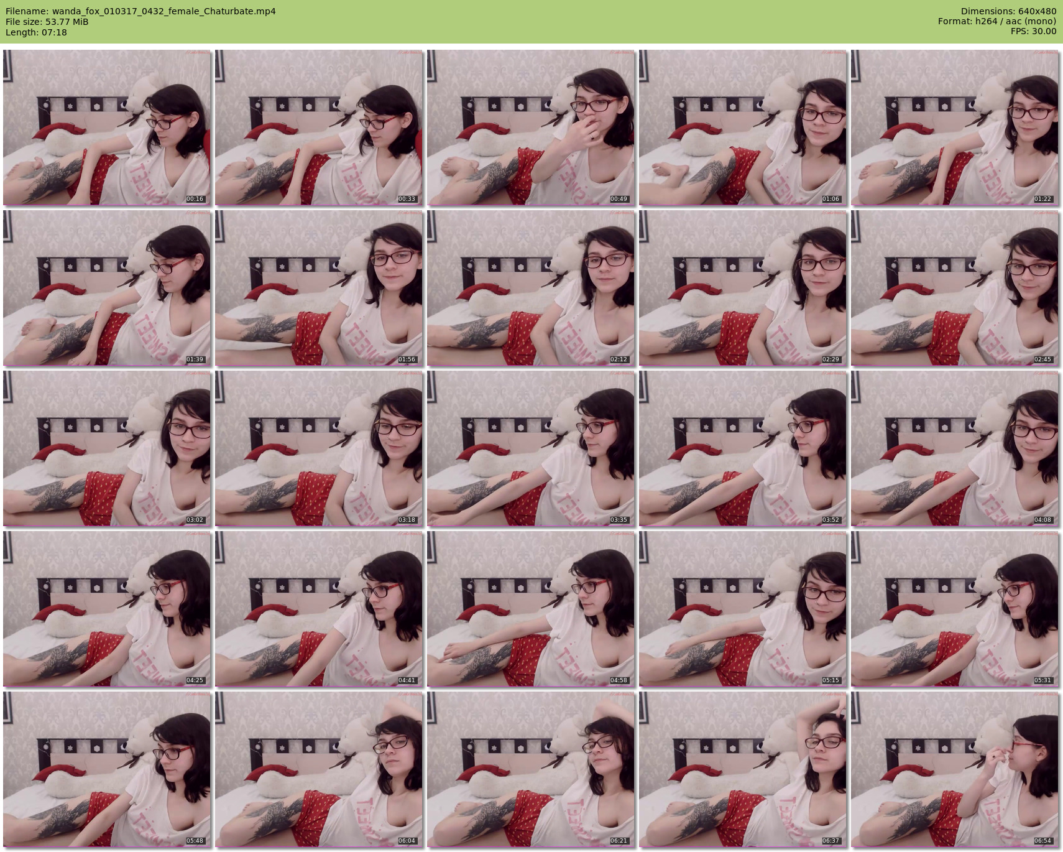
Task: Click the 04:08 thumbnail
Action: pyautogui.click(x=955, y=448)
